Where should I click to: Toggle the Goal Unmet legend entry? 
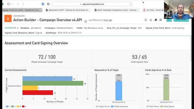point(152,106)
